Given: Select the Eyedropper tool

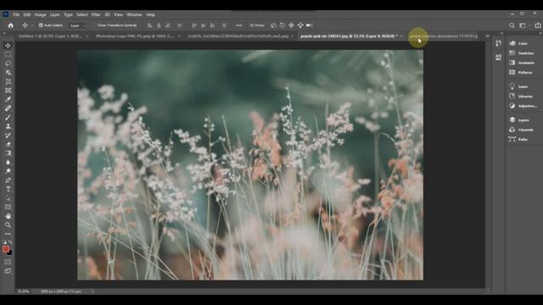Looking at the screenshot, I should tap(8, 100).
